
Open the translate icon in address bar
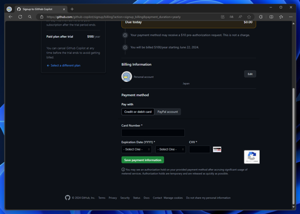[231, 17]
